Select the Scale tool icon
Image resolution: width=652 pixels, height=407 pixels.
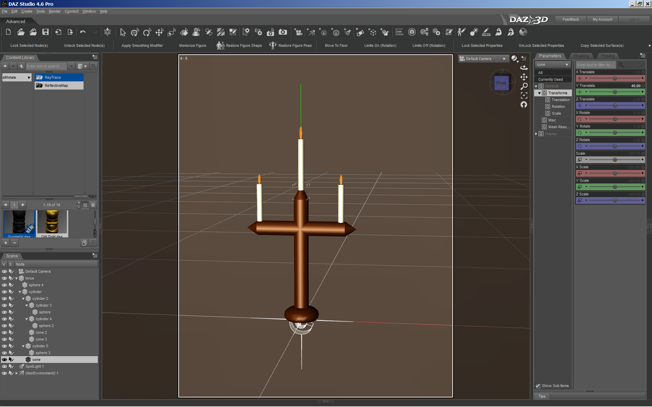[x=171, y=32]
